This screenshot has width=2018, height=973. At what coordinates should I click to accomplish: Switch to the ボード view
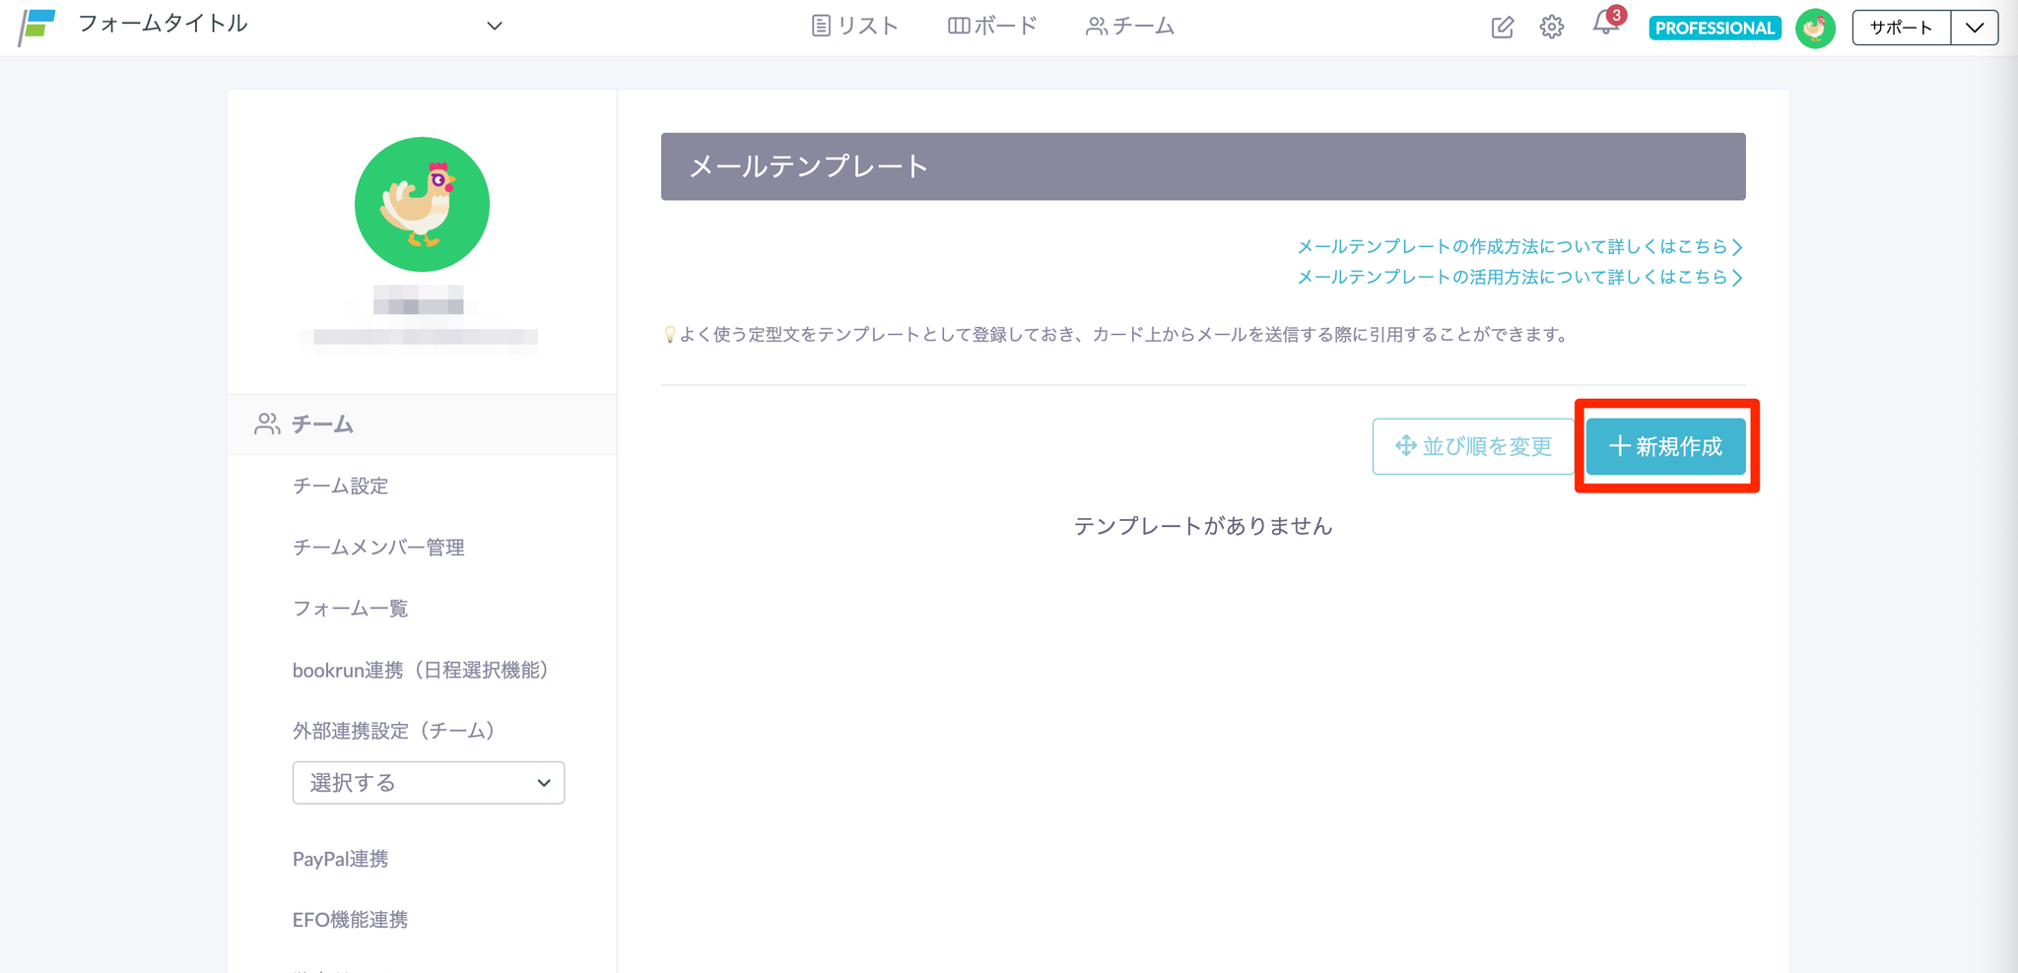[992, 26]
